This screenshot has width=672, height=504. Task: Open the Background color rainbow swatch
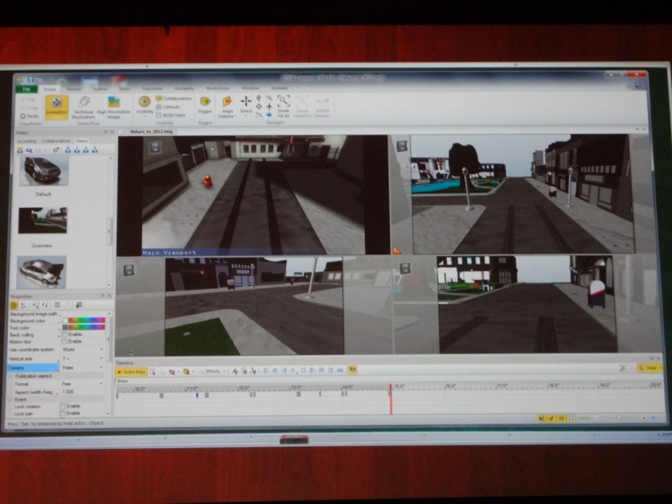[85, 320]
